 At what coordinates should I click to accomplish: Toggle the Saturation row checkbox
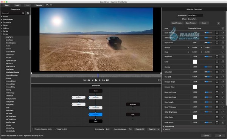click(223, 72)
